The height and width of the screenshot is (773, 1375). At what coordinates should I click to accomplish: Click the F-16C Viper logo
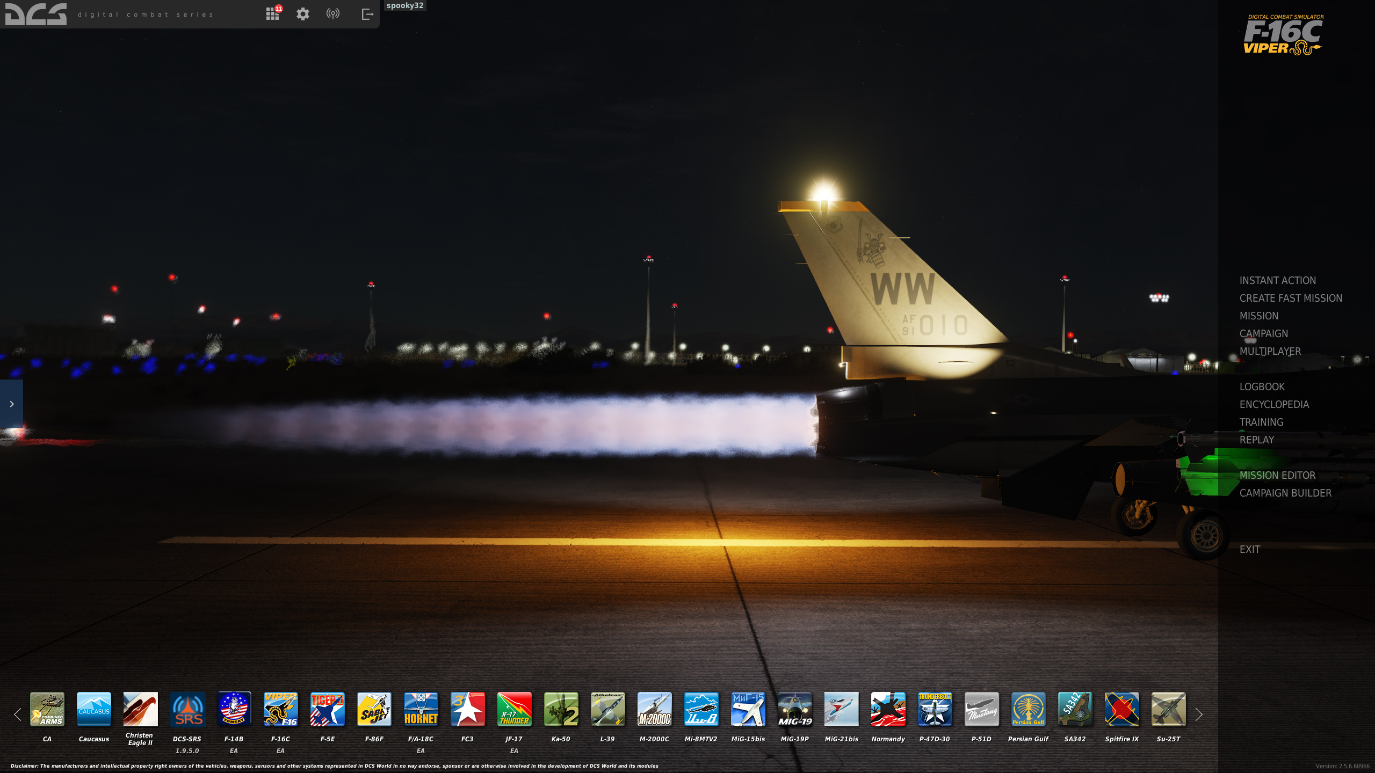pos(1283,35)
